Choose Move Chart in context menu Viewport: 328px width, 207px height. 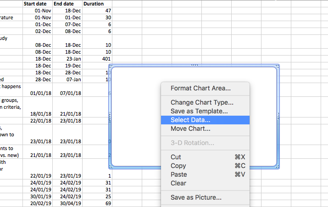(x=190, y=129)
